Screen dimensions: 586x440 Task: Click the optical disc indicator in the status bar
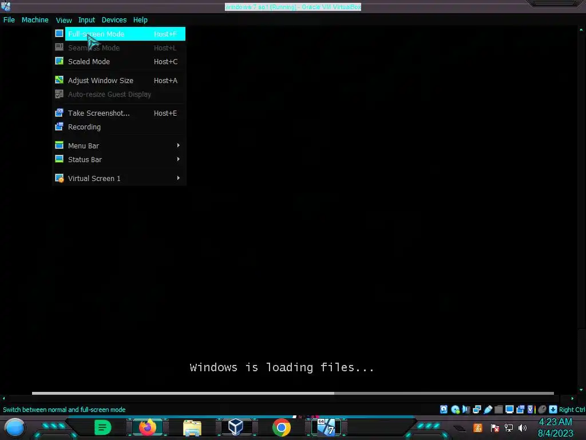click(x=455, y=409)
